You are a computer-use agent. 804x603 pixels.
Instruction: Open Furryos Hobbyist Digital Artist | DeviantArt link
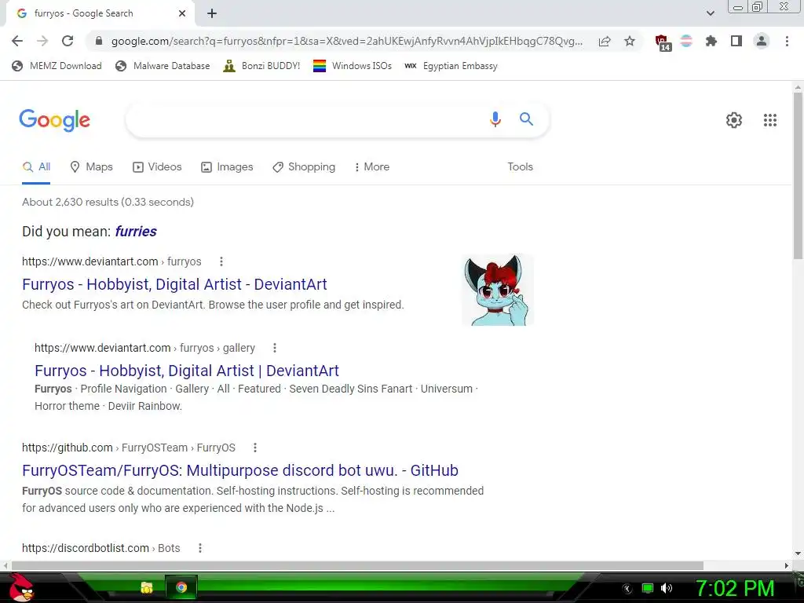coord(187,371)
